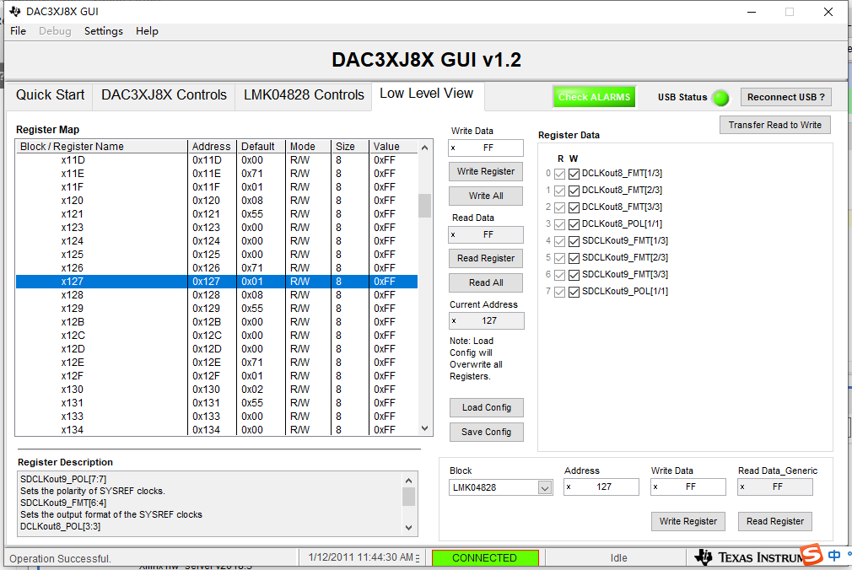Open the Help menu
The image size is (852, 570).
click(147, 31)
